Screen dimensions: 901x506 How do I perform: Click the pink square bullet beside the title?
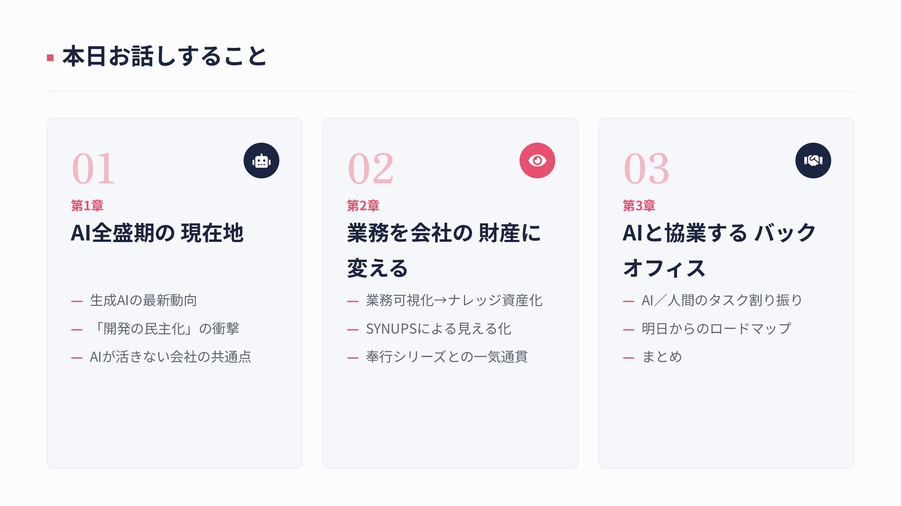[x=50, y=58]
